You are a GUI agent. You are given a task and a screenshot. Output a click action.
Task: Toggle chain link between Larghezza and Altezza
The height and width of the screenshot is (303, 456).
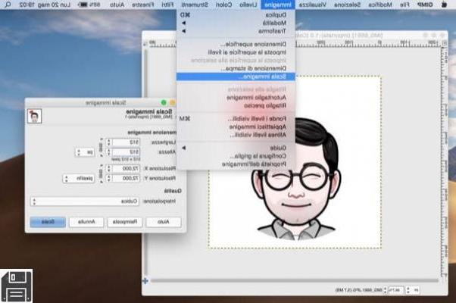tap(101, 147)
